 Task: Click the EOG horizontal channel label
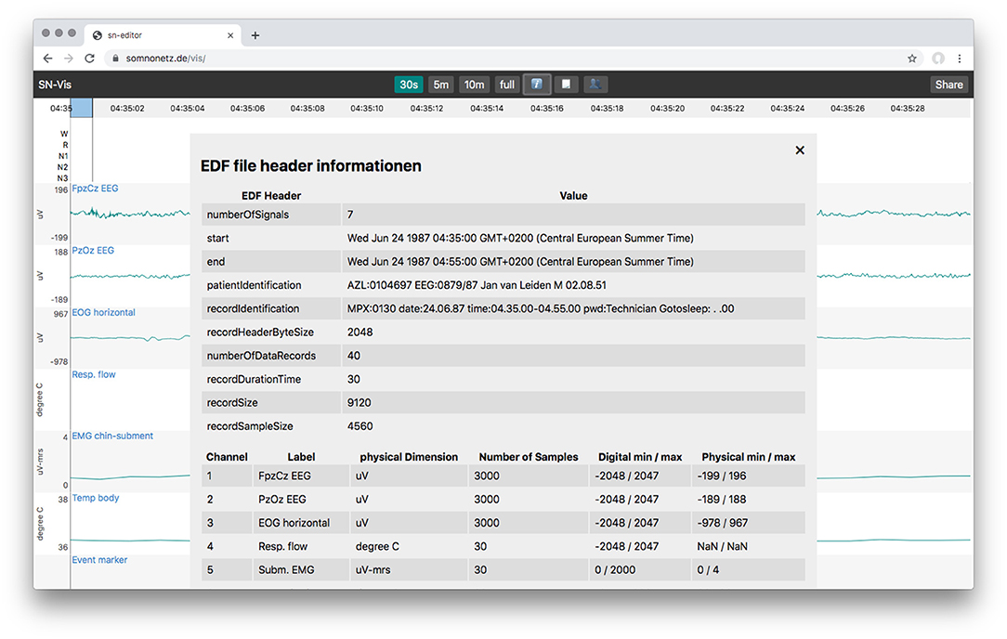coord(103,312)
